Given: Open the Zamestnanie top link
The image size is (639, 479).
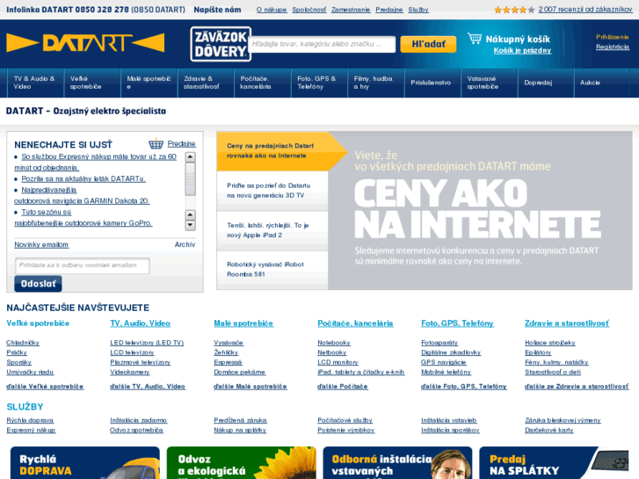Looking at the screenshot, I should click(351, 10).
